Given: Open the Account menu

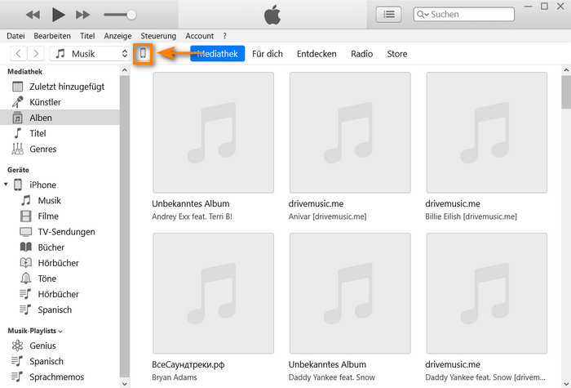Looking at the screenshot, I should point(200,36).
